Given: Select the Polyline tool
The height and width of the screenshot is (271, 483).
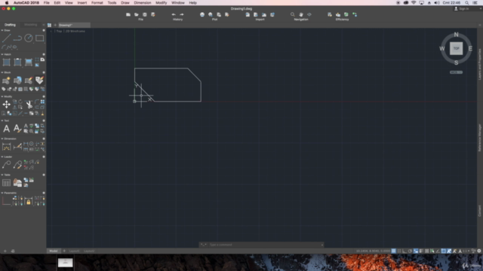Looking at the screenshot, I should (x=17, y=38).
